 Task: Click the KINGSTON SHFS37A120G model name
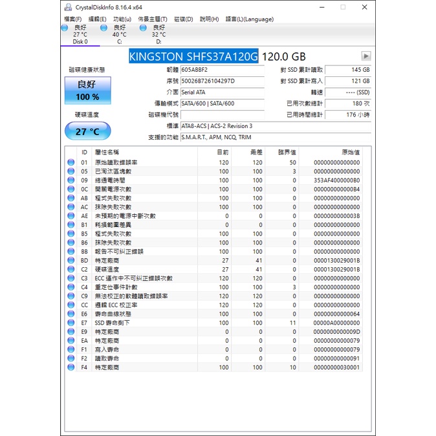point(193,57)
